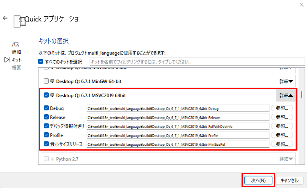Click the vertical scrollbar of the kit list

pyautogui.click(x=302, y=96)
